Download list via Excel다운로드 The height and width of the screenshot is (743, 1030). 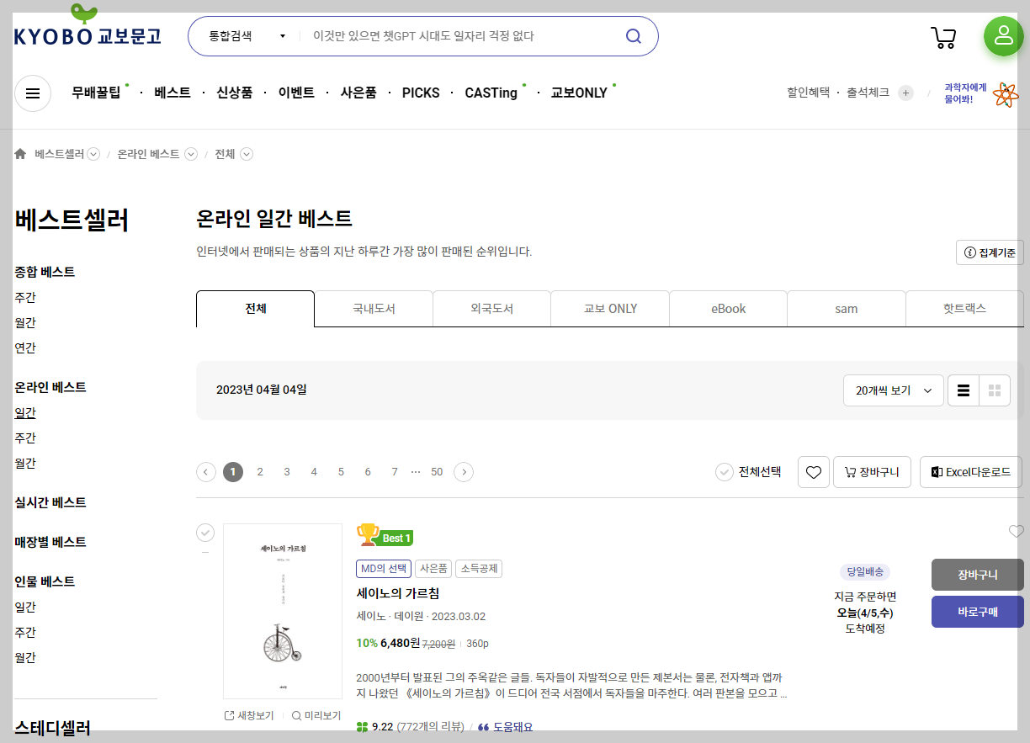(971, 472)
